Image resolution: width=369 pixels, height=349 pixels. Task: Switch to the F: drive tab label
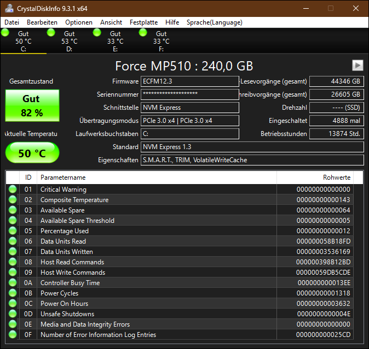coord(161,49)
